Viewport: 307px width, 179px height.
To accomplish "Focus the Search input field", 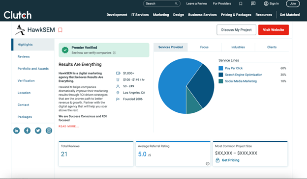I will tap(162, 3).
